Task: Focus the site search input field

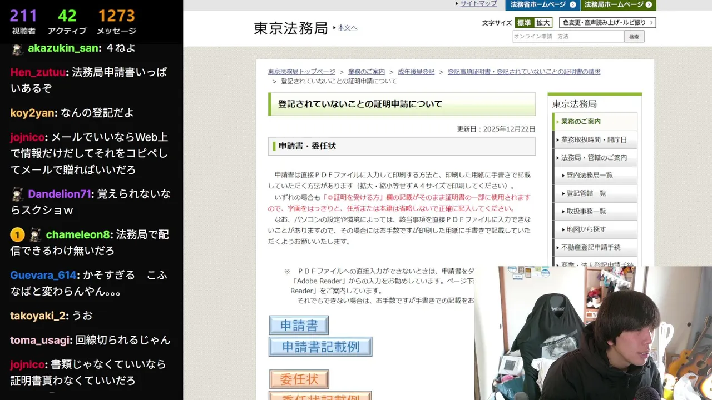Action: click(x=568, y=36)
